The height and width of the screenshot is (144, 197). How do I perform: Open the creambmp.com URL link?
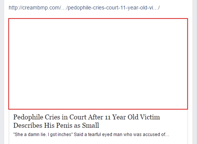84,8
